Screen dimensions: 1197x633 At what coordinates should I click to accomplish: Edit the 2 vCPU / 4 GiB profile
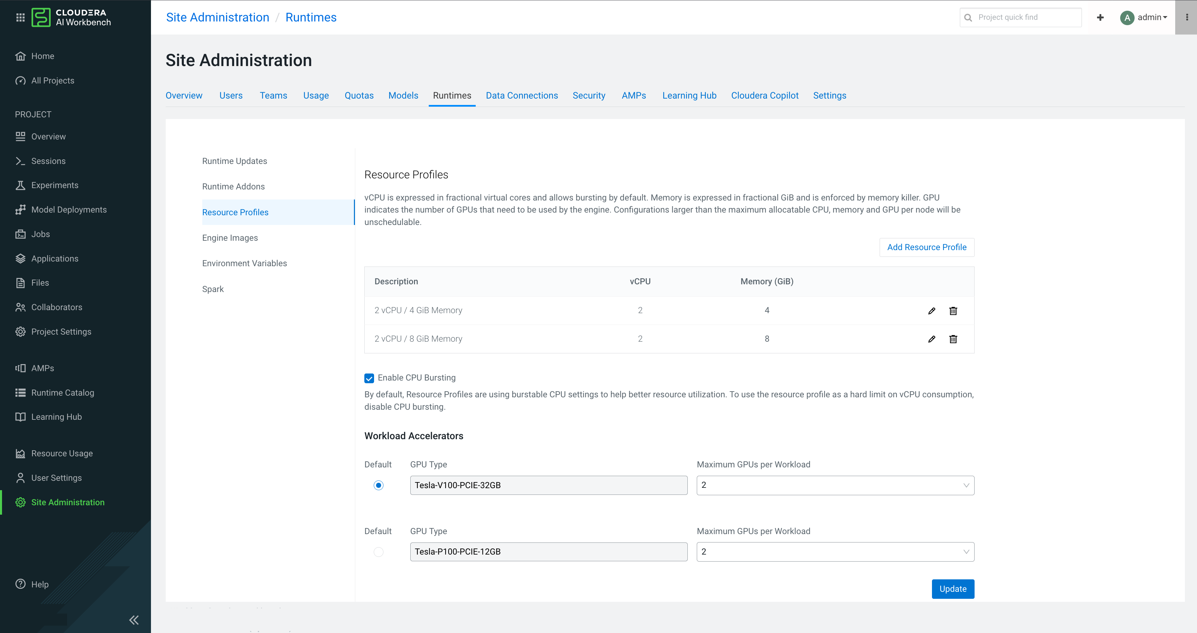point(932,311)
